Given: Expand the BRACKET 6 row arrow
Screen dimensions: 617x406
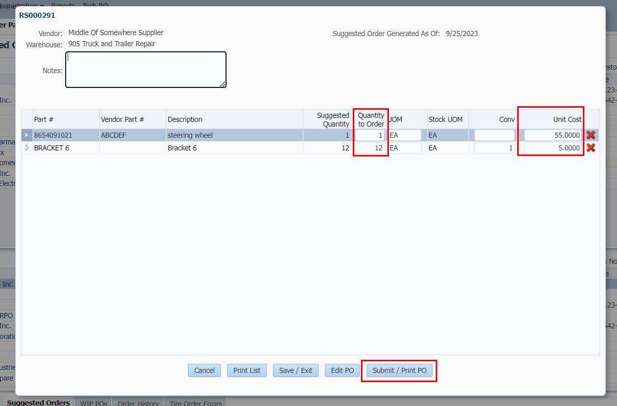Looking at the screenshot, I should click(27, 148).
